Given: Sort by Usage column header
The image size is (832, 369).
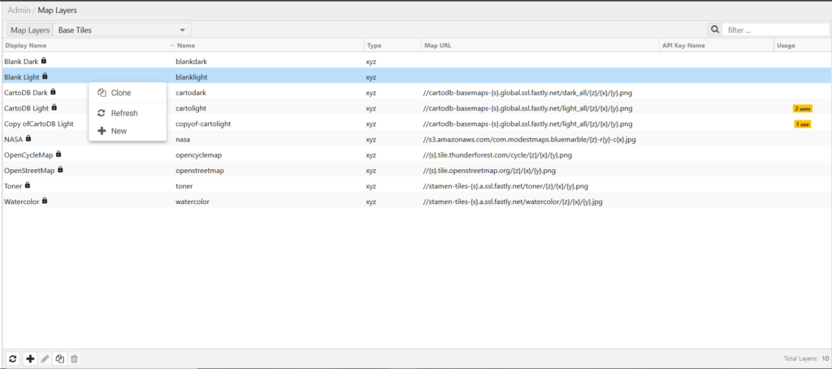Looking at the screenshot, I should click(x=801, y=46).
